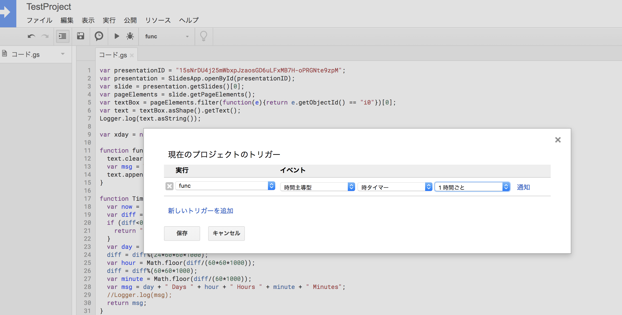Click the 通知 notification link
The width and height of the screenshot is (622, 315).
point(523,187)
